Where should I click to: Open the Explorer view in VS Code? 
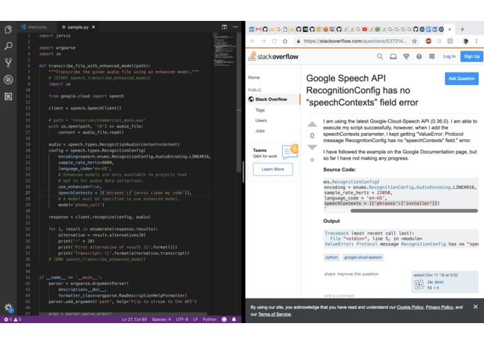(x=8, y=30)
